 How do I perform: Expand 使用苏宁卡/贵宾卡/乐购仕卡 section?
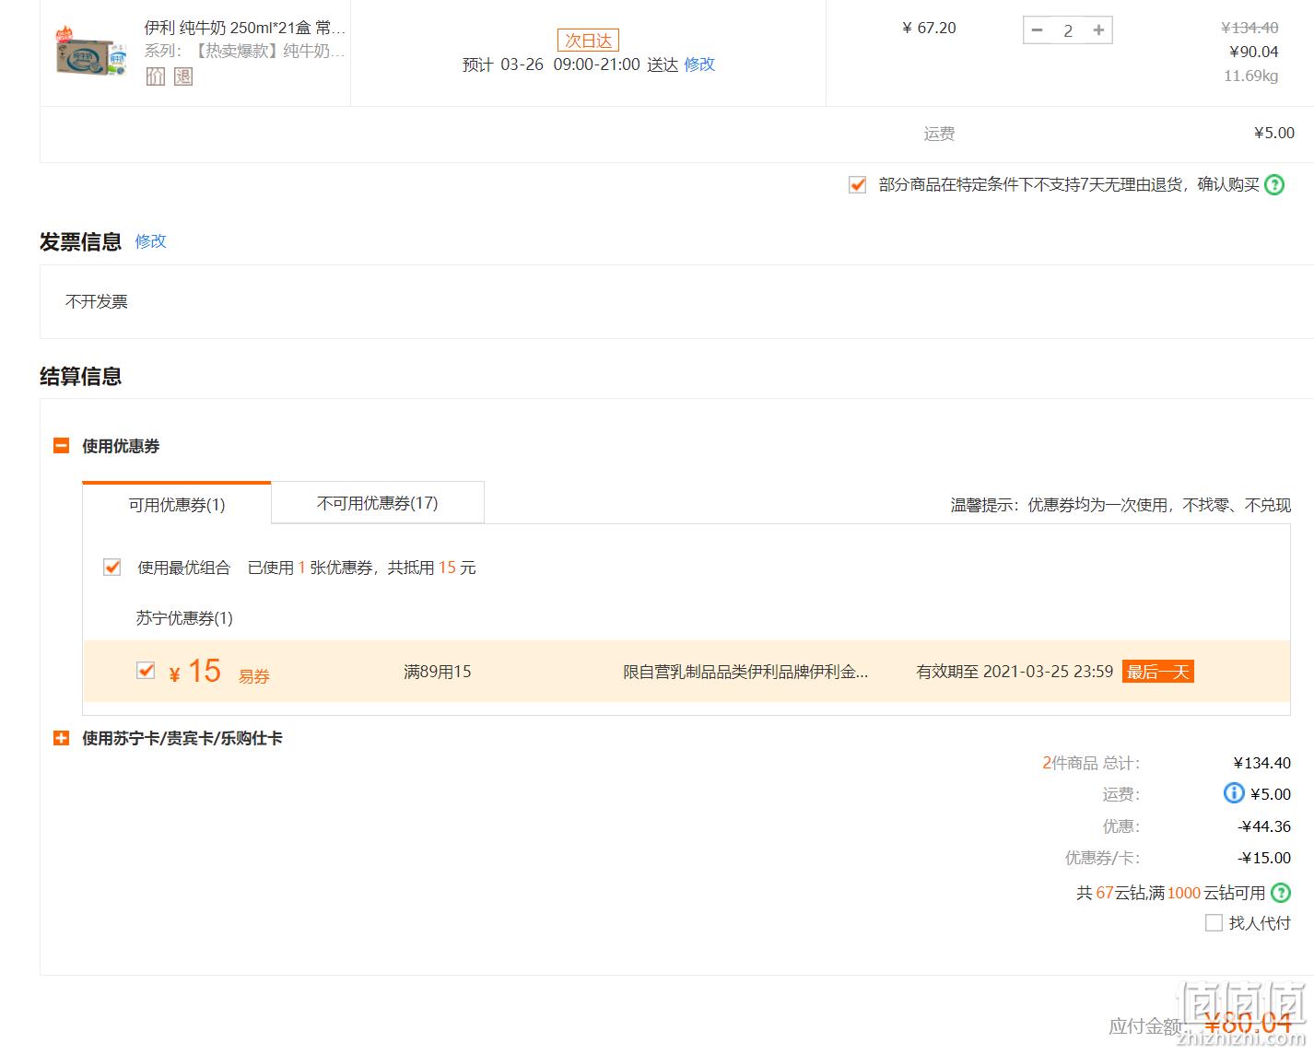[62, 738]
